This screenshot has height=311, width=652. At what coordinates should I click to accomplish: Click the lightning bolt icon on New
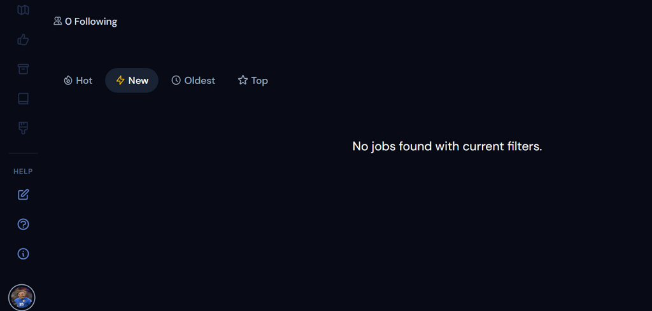(x=120, y=81)
